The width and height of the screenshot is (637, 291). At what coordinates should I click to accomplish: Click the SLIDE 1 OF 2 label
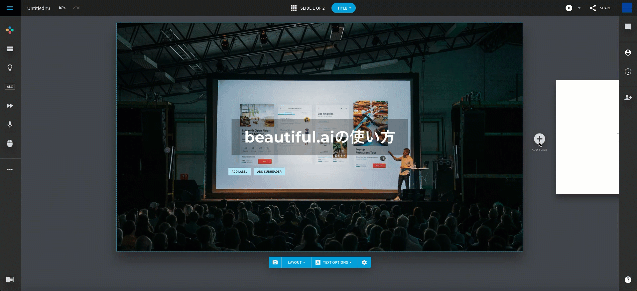313,8
